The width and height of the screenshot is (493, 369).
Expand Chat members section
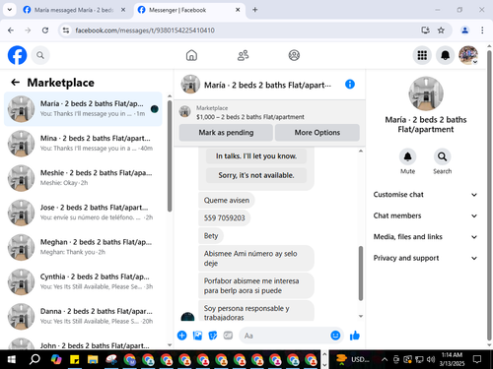[x=425, y=215]
